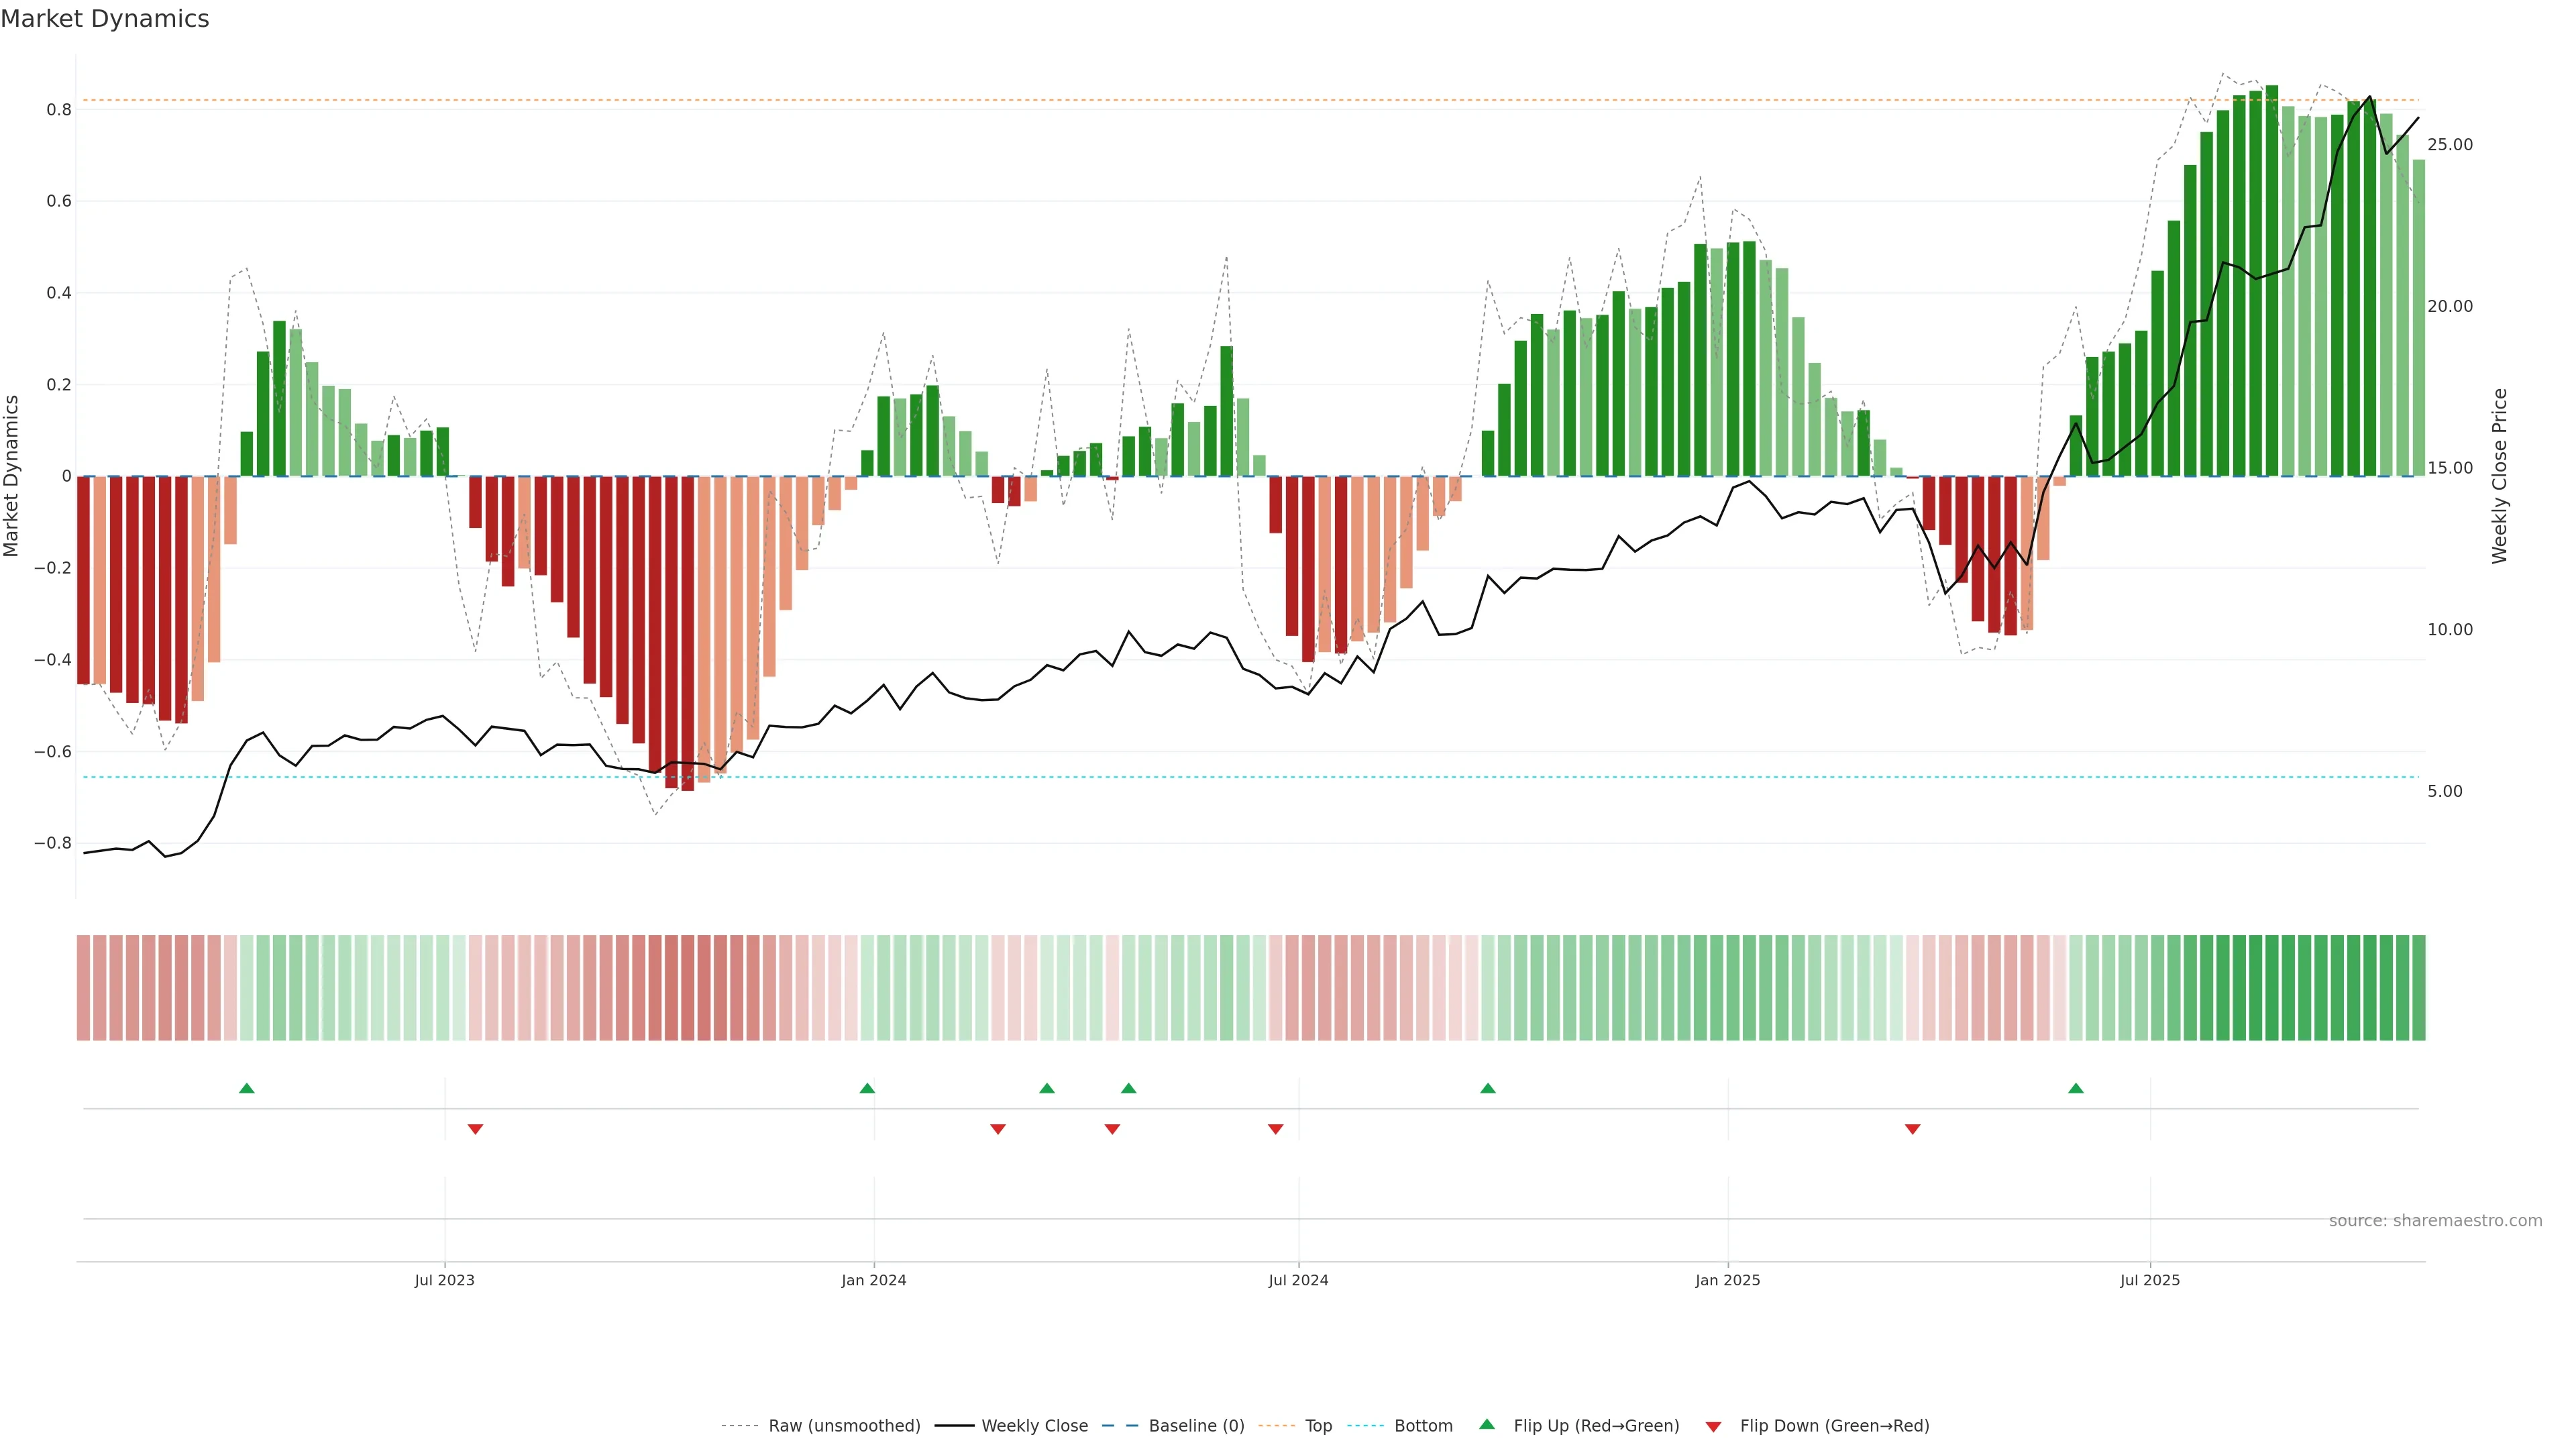This screenshot has width=2576, height=1449.
Task: Click the Market Dynamics chart title
Action: [x=105, y=19]
